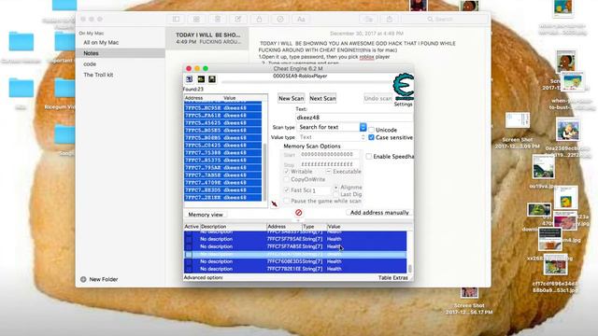
Task: Click the Next Scan button
Action: (322, 98)
